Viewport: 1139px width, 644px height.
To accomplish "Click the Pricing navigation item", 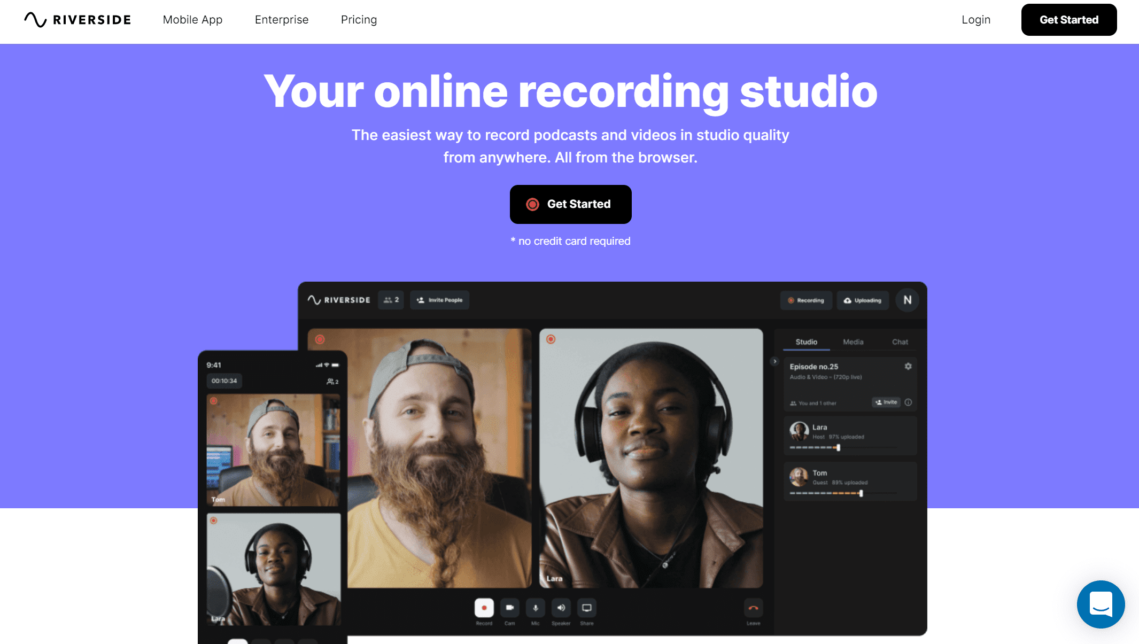I will [x=359, y=20].
